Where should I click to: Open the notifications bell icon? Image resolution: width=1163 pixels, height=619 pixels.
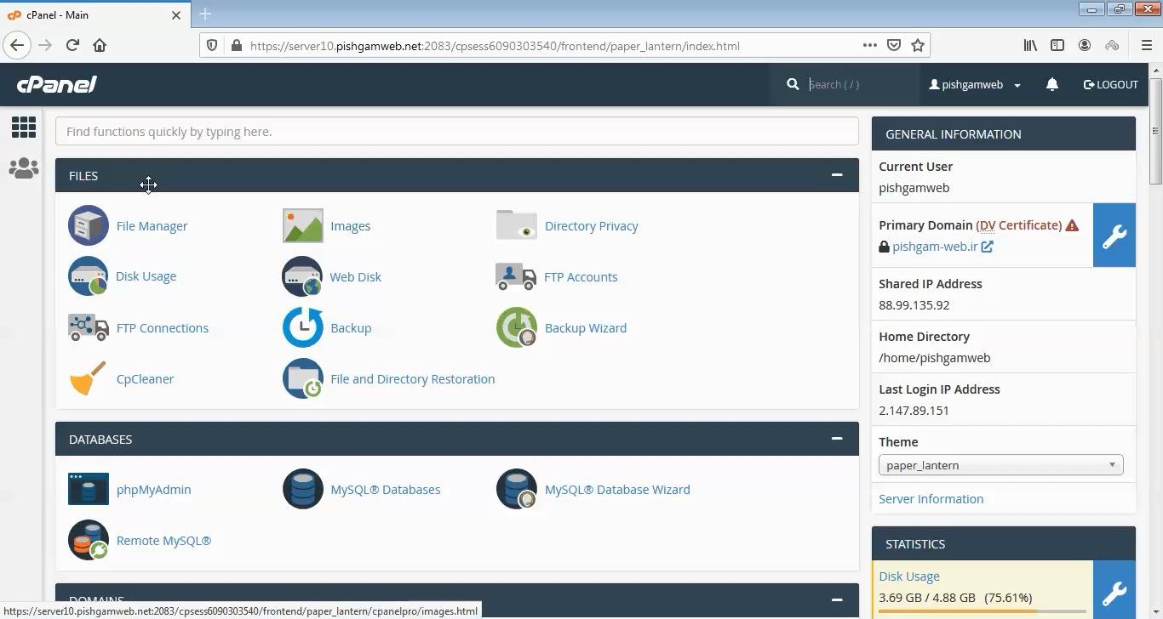click(1052, 84)
